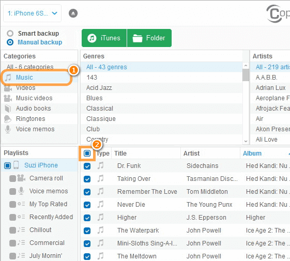Select the 143 genre
Image resolution: width=290 pixels, height=261 pixels.
point(161,78)
